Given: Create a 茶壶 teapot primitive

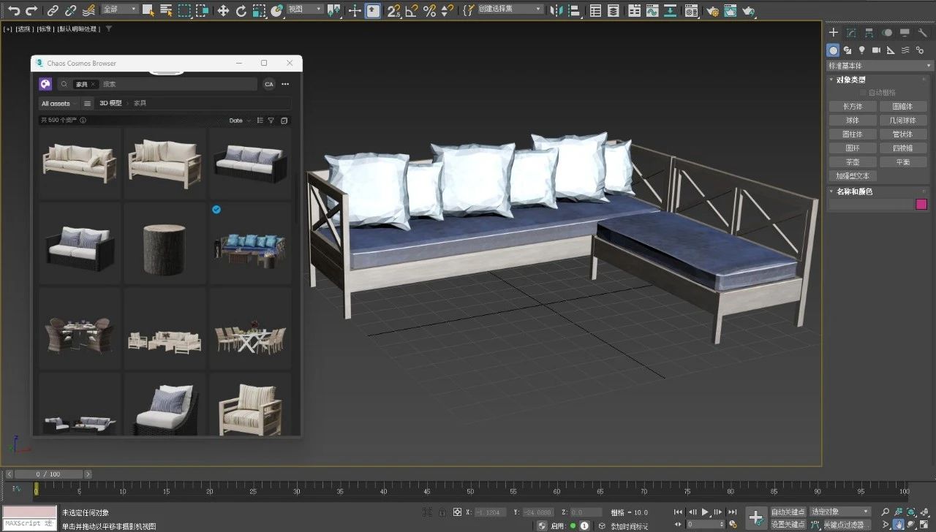Looking at the screenshot, I should coord(853,161).
